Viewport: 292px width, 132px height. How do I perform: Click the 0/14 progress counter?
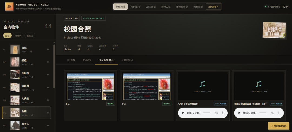(x=286, y=7)
